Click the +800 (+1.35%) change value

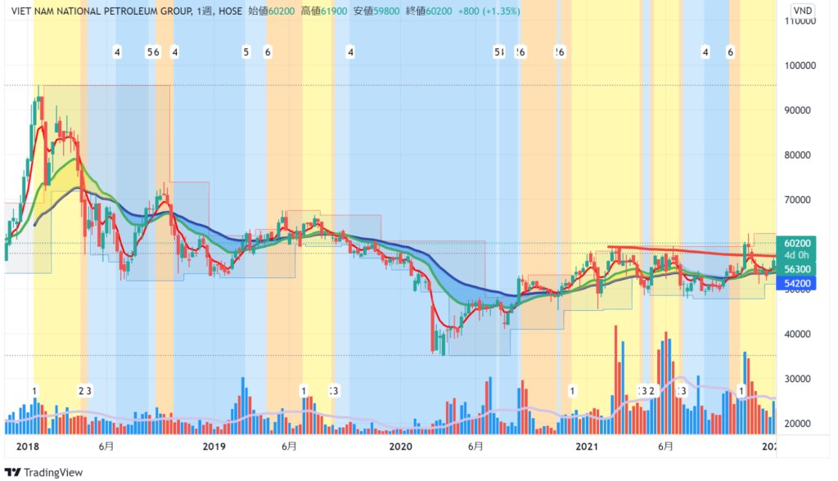(489, 11)
